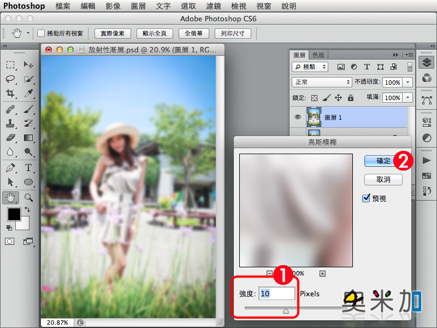The image size is (437, 328).
Task: Expand the toolbox double arrows
Action: (x=5, y=46)
